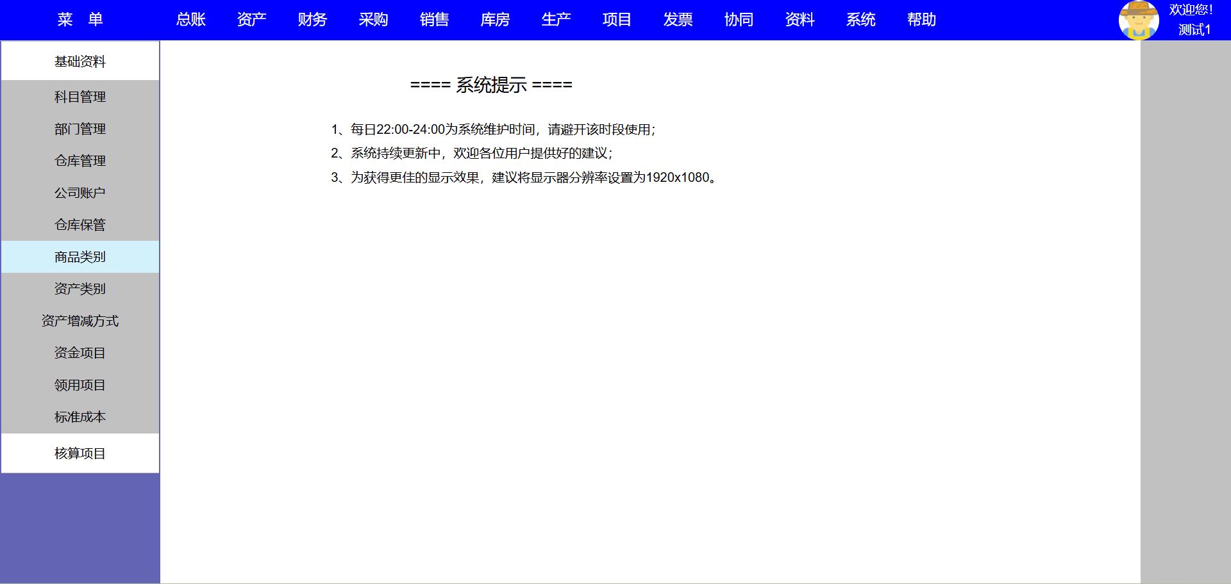Go to 仓库管理 in sidebar
Screen dimensions: 1231x584
80,161
